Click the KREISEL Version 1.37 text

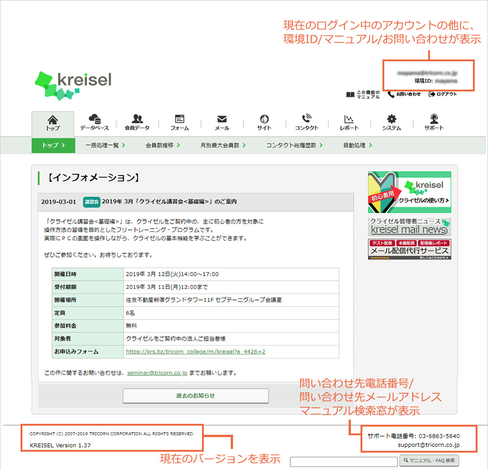click(60, 445)
